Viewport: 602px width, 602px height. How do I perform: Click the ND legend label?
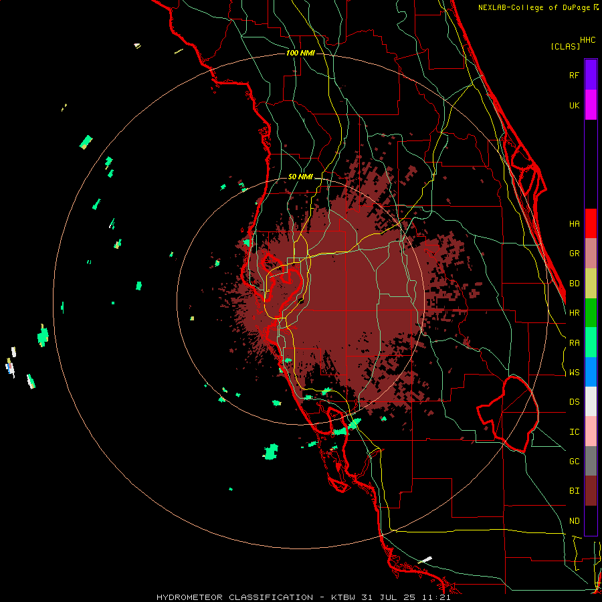click(x=574, y=521)
